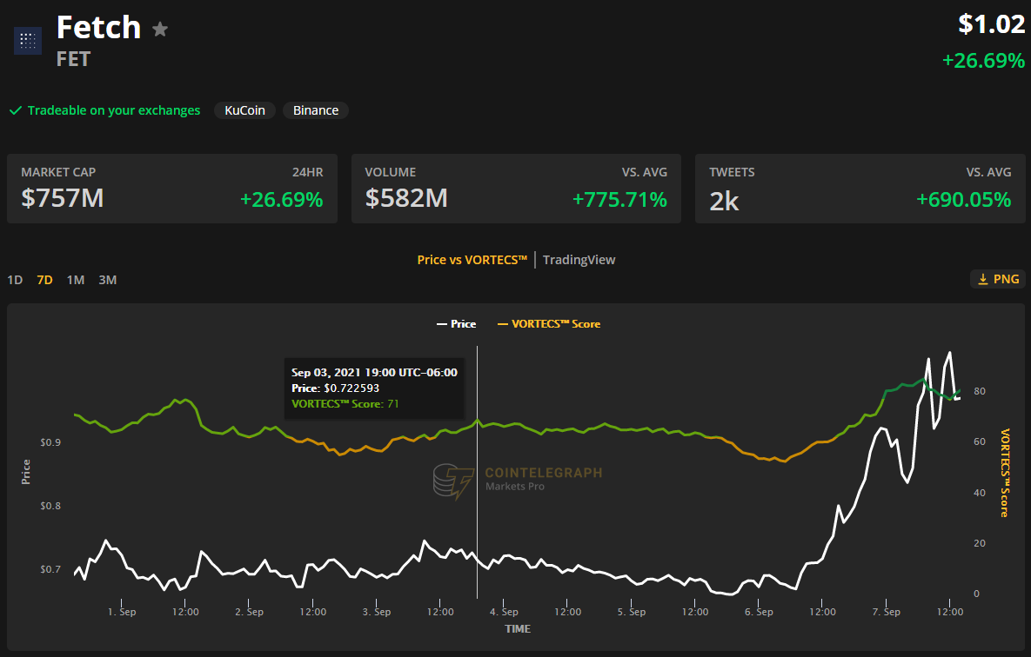Star Fetch as a favorite
Viewport: 1031px width, 657px height.
pyautogui.click(x=160, y=30)
